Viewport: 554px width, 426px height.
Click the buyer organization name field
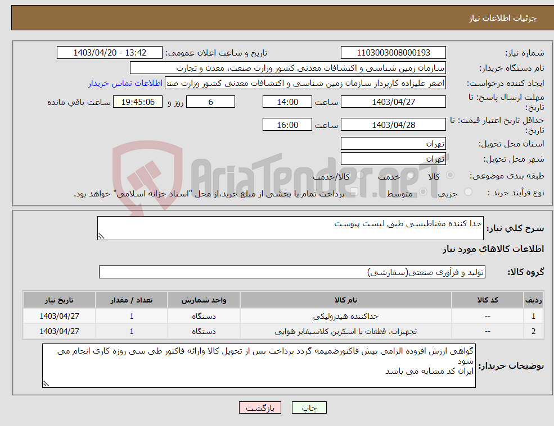click(287, 68)
